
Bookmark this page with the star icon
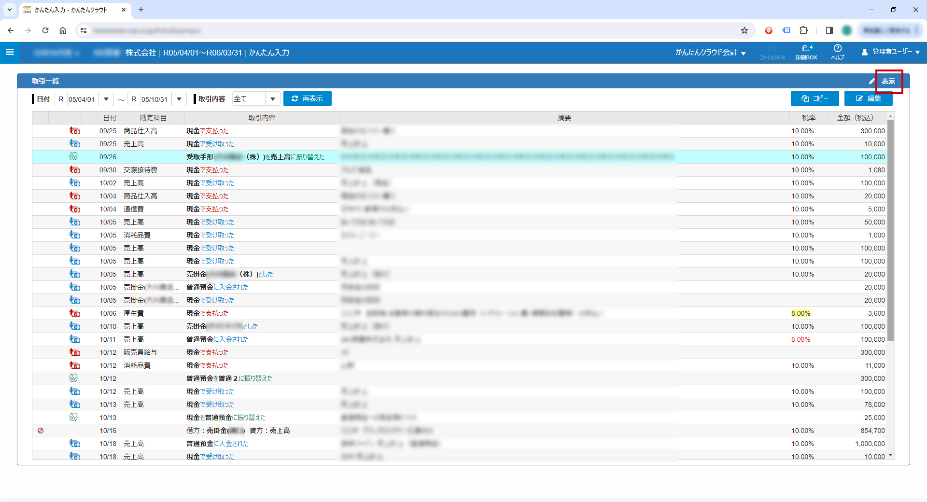pyautogui.click(x=744, y=30)
